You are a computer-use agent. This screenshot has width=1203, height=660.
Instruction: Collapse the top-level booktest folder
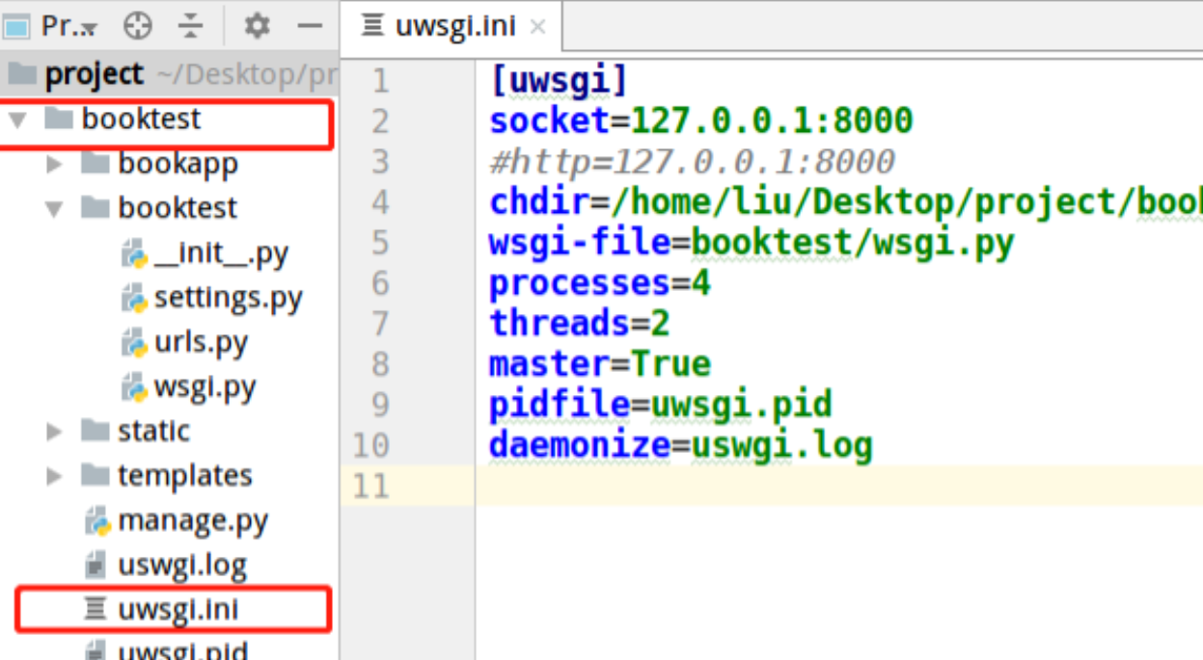point(16,120)
